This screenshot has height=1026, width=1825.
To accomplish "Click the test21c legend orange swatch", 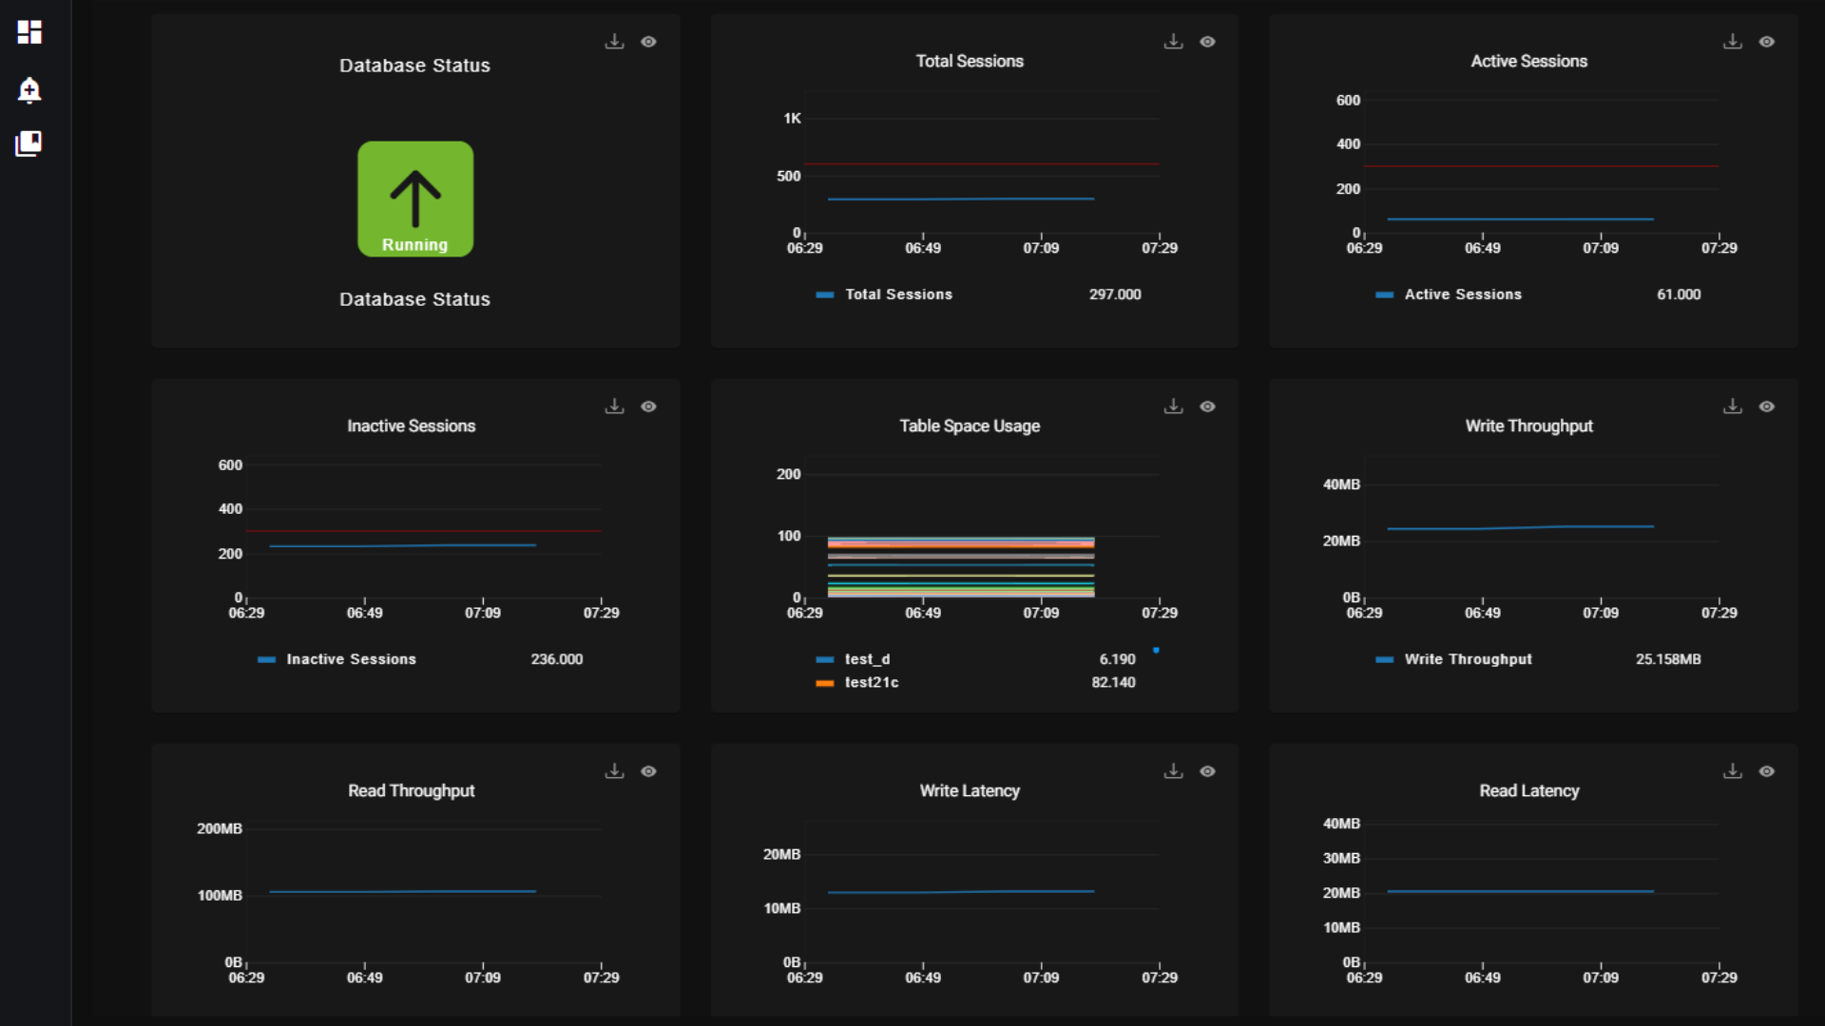I will 824,683.
